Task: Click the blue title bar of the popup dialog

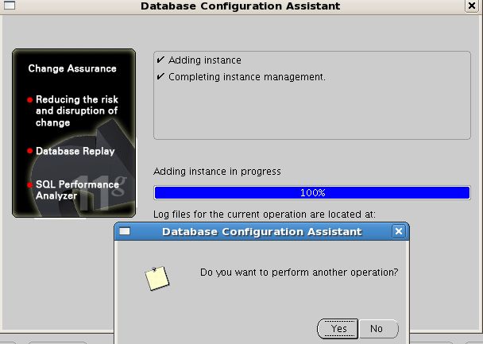Action: 262,232
